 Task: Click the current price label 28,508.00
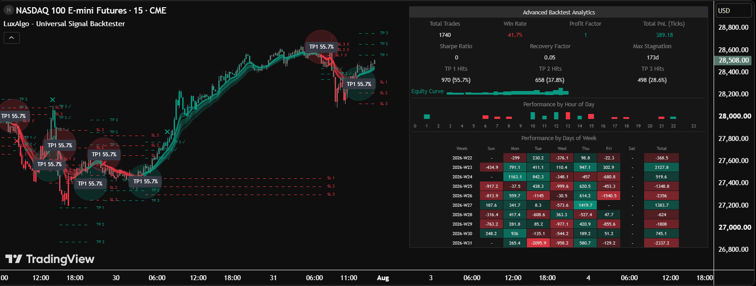pyautogui.click(x=733, y=60)
